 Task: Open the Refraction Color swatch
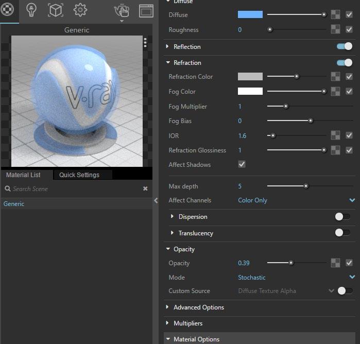(250, 76)
